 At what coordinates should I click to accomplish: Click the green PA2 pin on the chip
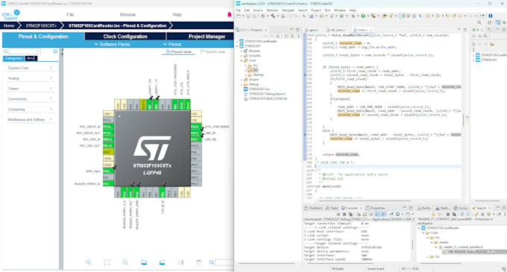108,184
